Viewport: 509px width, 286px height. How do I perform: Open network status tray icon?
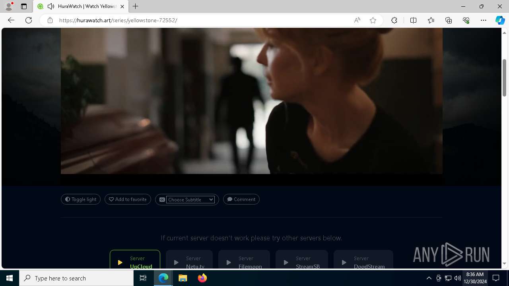(448, 278)
